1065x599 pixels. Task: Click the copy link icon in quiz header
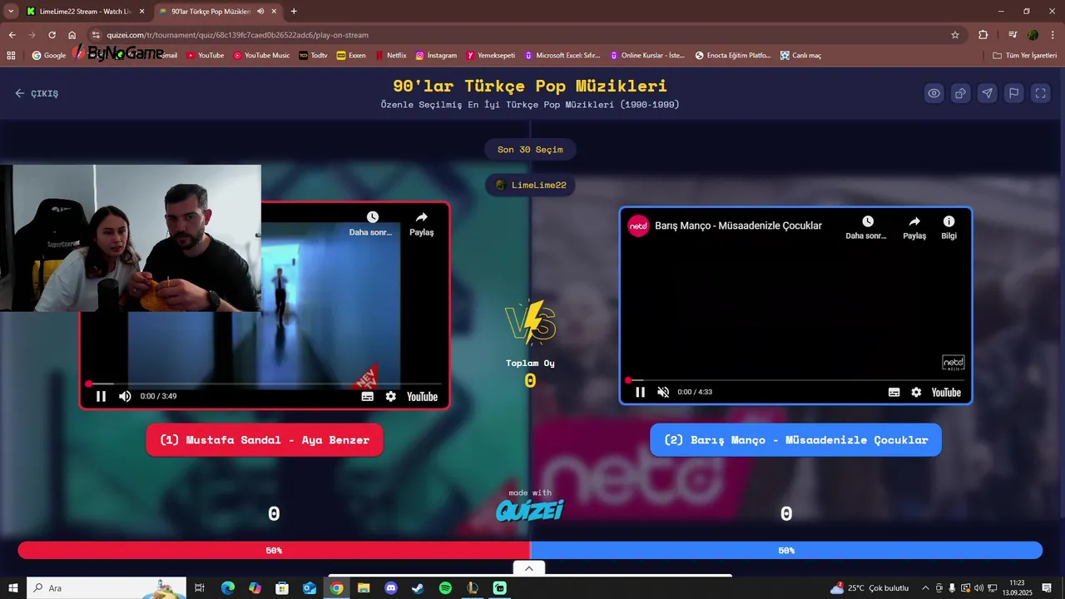click(x=961, y=93)
